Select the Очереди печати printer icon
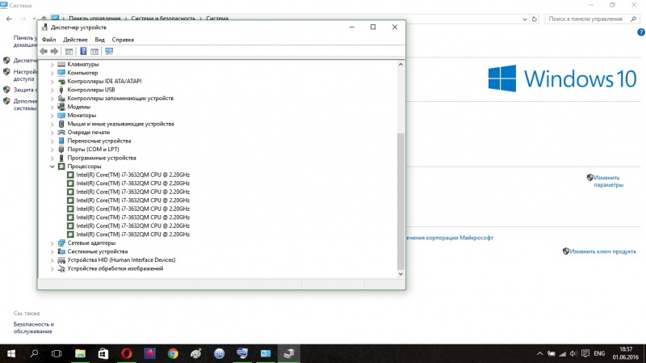The image size is (646, 363). [x=61, y=132]
